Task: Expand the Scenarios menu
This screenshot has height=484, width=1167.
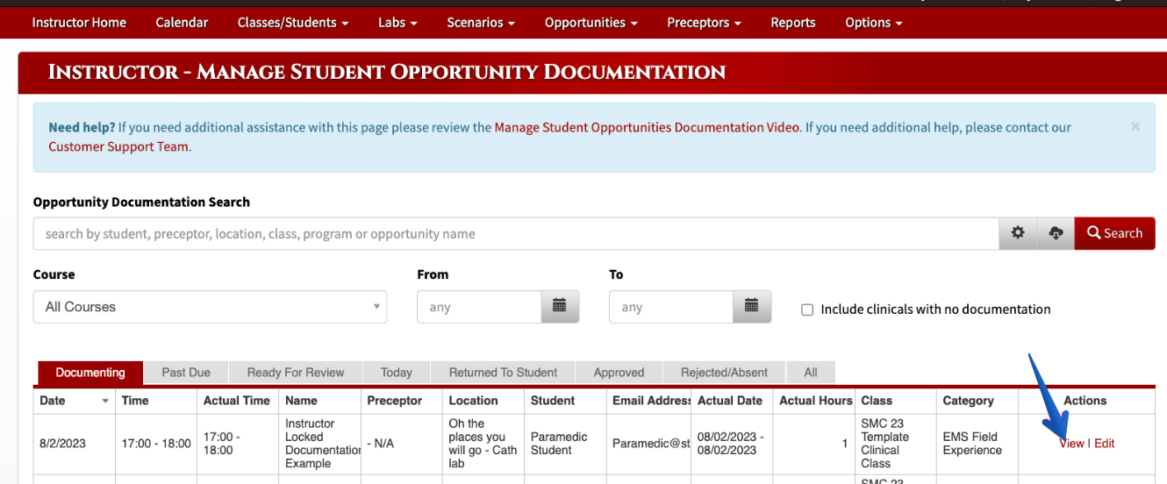Action: click(x=481, y=23)
